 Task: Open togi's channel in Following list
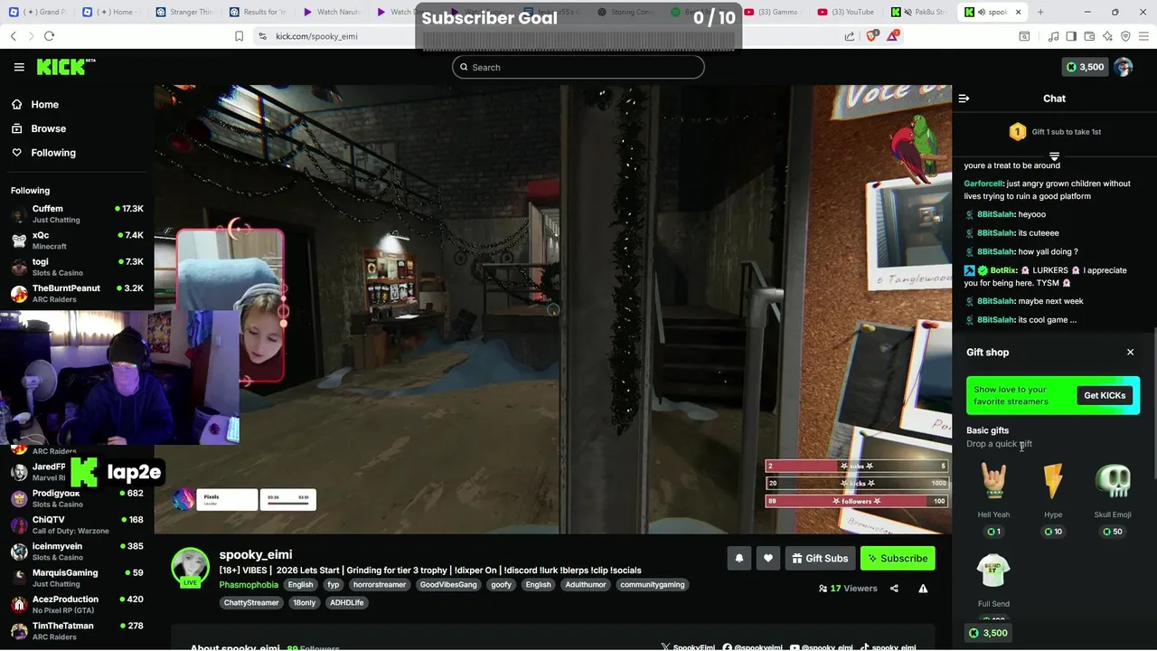coord(77,267)
